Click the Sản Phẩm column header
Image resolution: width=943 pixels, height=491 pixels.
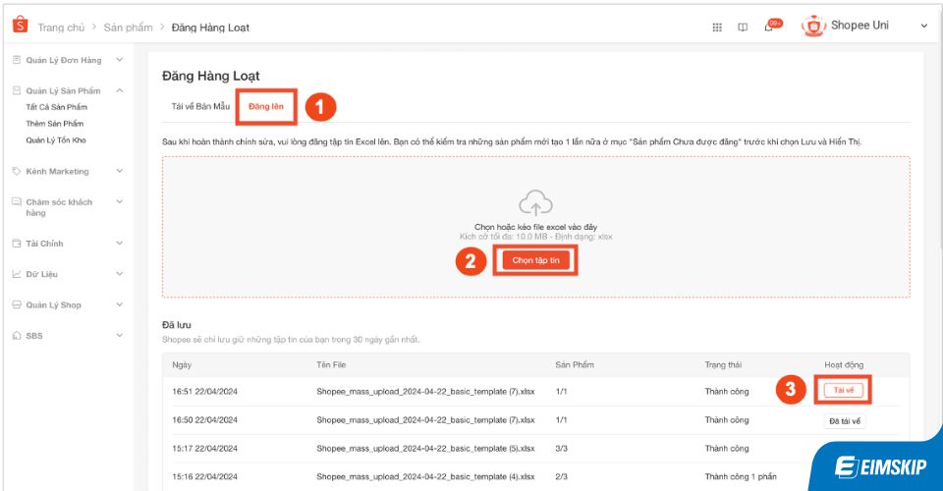(575, 364)
